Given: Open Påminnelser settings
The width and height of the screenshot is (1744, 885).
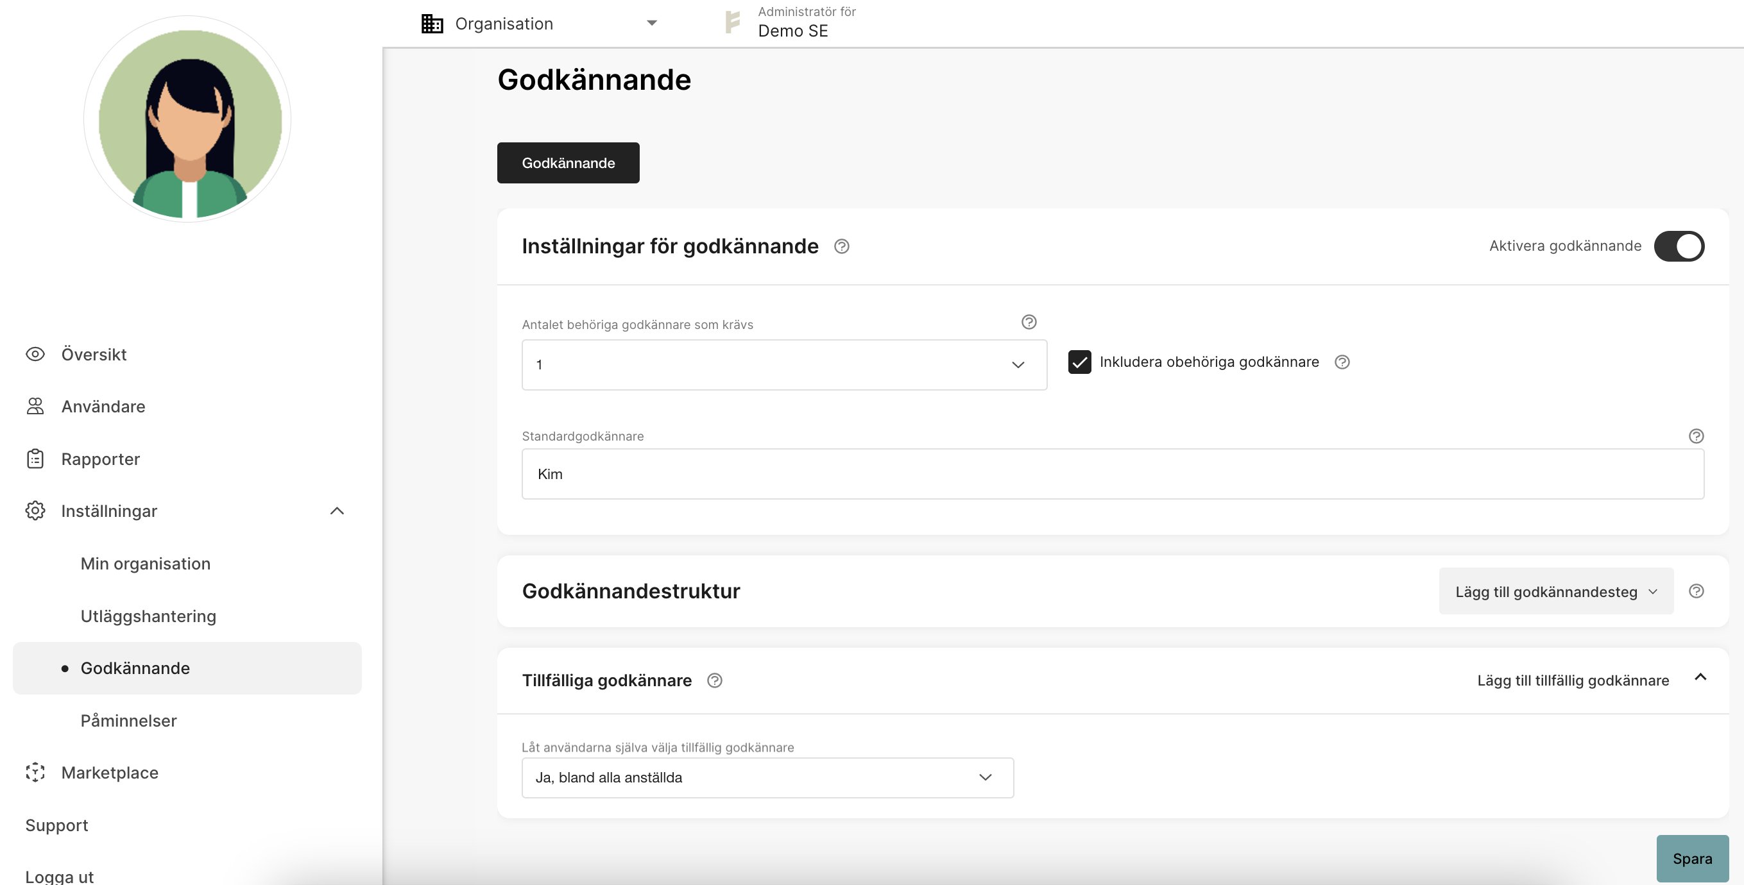Looking at the screenshot, I should (x=128, y=721).
